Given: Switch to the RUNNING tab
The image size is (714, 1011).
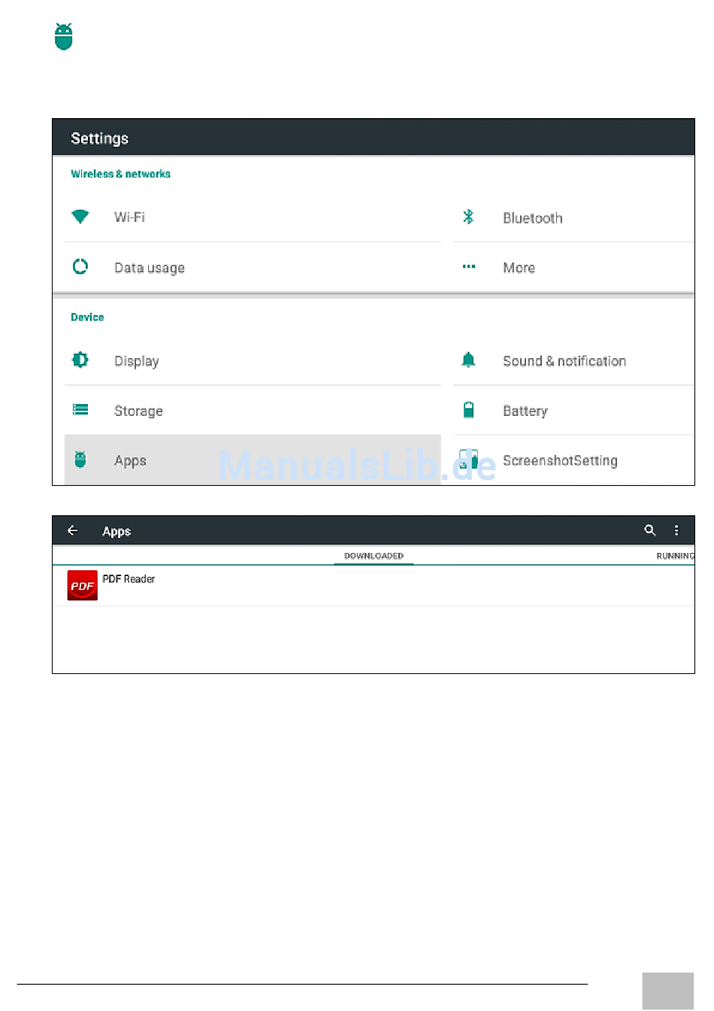Looking at the screenshot, I should click(674, 556).
